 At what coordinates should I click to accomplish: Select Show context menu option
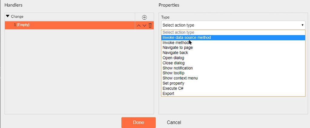tap(233, 78)
